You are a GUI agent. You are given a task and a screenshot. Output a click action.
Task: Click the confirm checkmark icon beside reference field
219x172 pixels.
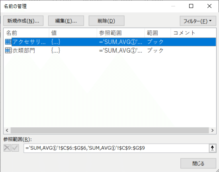[15, 148]
